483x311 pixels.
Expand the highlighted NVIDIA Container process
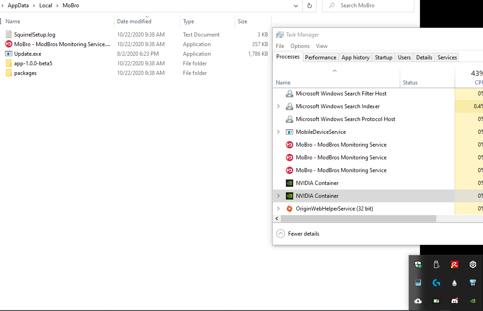pyautogui.click(x=279, y=196)
